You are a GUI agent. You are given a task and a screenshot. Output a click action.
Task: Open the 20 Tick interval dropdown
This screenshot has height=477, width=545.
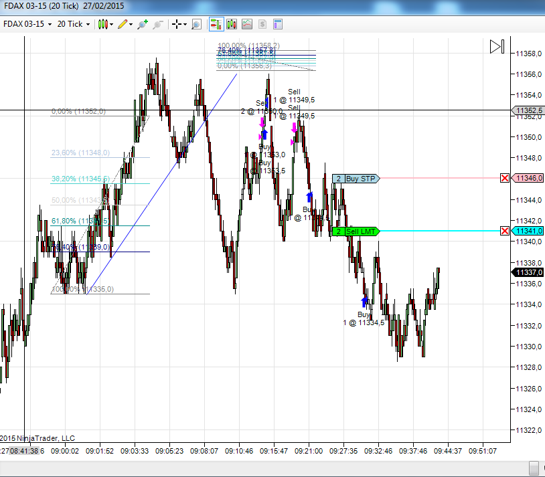(74, 24)
